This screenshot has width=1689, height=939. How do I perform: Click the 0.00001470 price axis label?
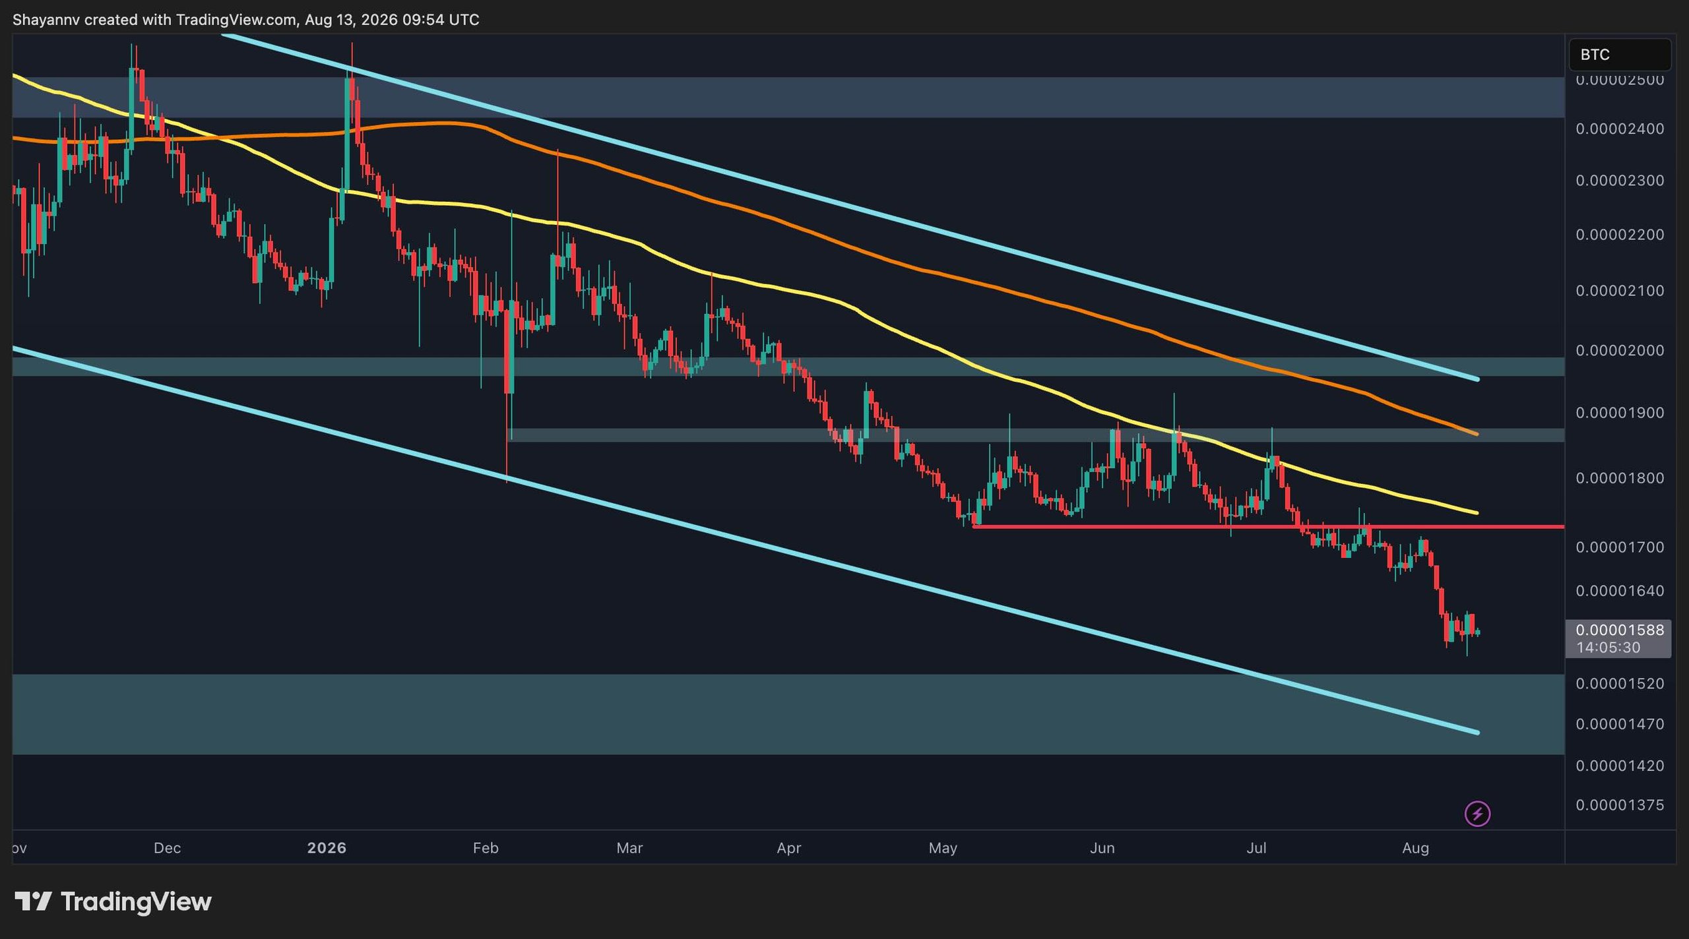pos(1620,723)
